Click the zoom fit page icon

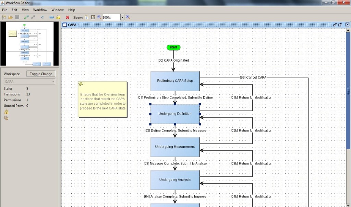coord(86,17)
